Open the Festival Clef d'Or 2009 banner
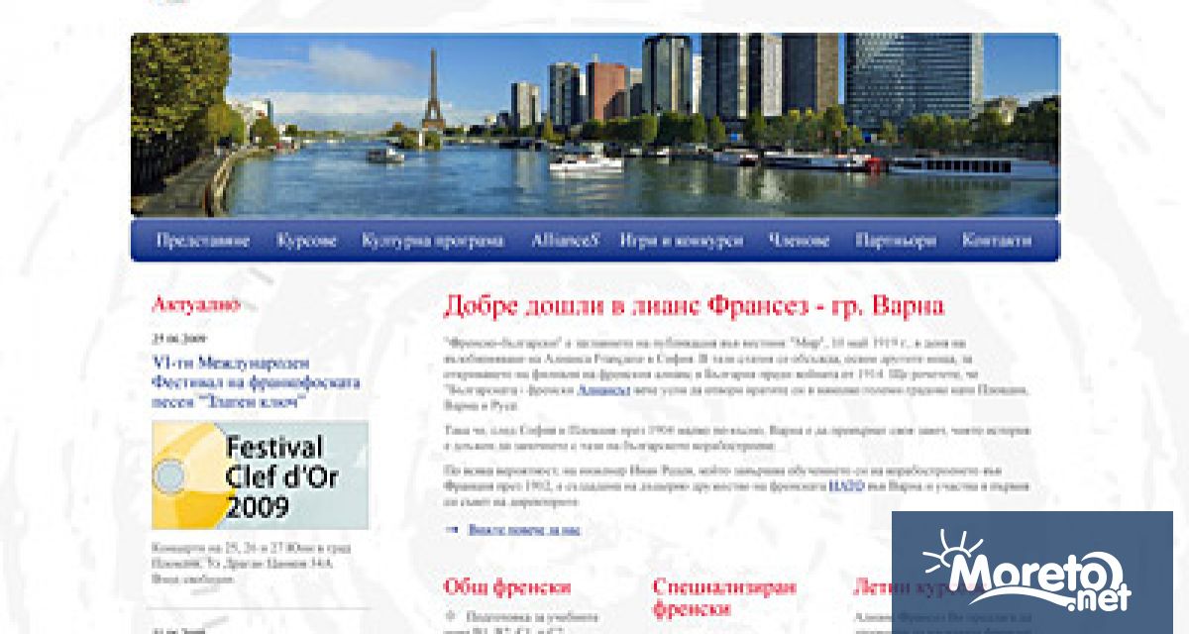Image resolution: width=1189 pixels, height=634 pixels. coord(260,475)
